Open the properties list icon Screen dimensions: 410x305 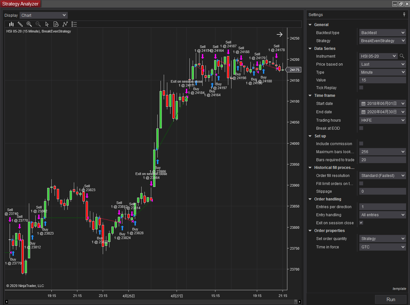pyautogui.click(x=74, y=24)
